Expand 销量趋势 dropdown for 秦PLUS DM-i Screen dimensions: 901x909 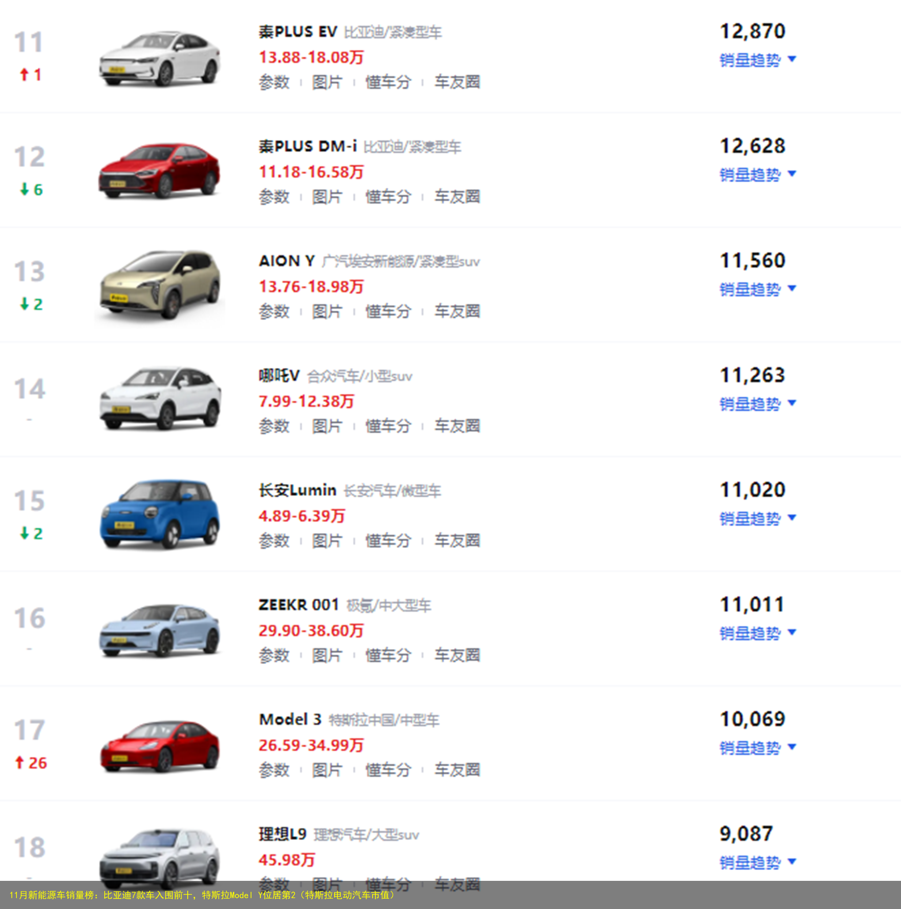757,175
